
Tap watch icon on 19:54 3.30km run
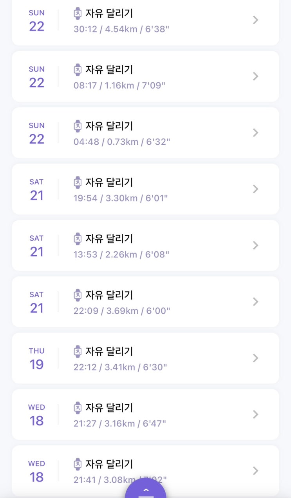click(78, 182)
